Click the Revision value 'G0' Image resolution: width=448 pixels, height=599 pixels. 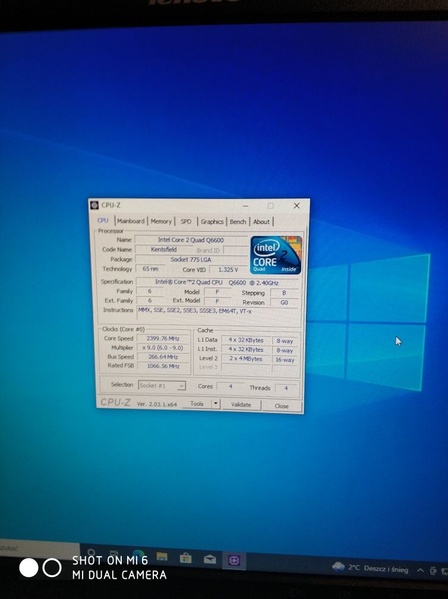coord(284,302)
